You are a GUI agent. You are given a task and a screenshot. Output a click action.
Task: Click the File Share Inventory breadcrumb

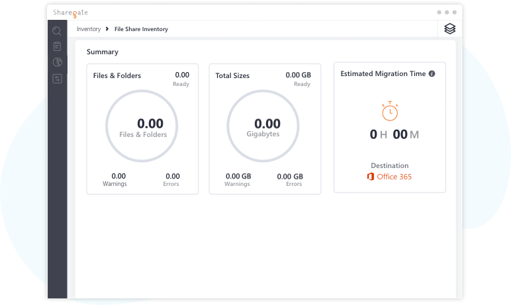tap(141, 29)
